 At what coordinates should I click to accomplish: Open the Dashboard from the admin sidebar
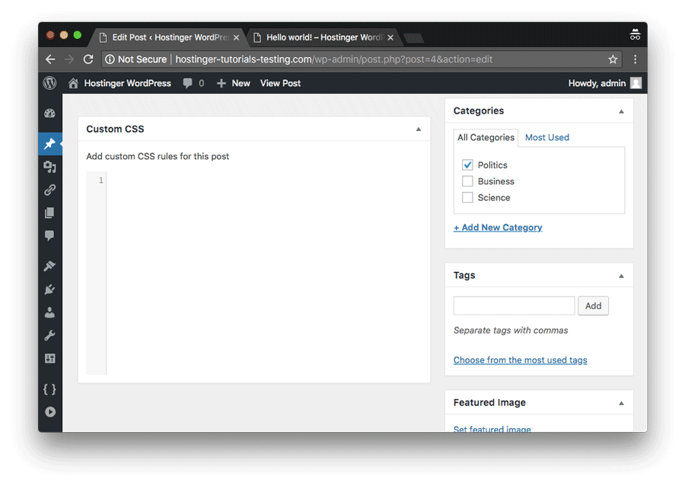click(49, 113)
